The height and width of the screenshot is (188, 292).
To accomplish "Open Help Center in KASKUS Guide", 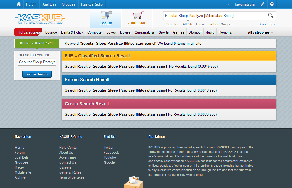I will point(68,147).
